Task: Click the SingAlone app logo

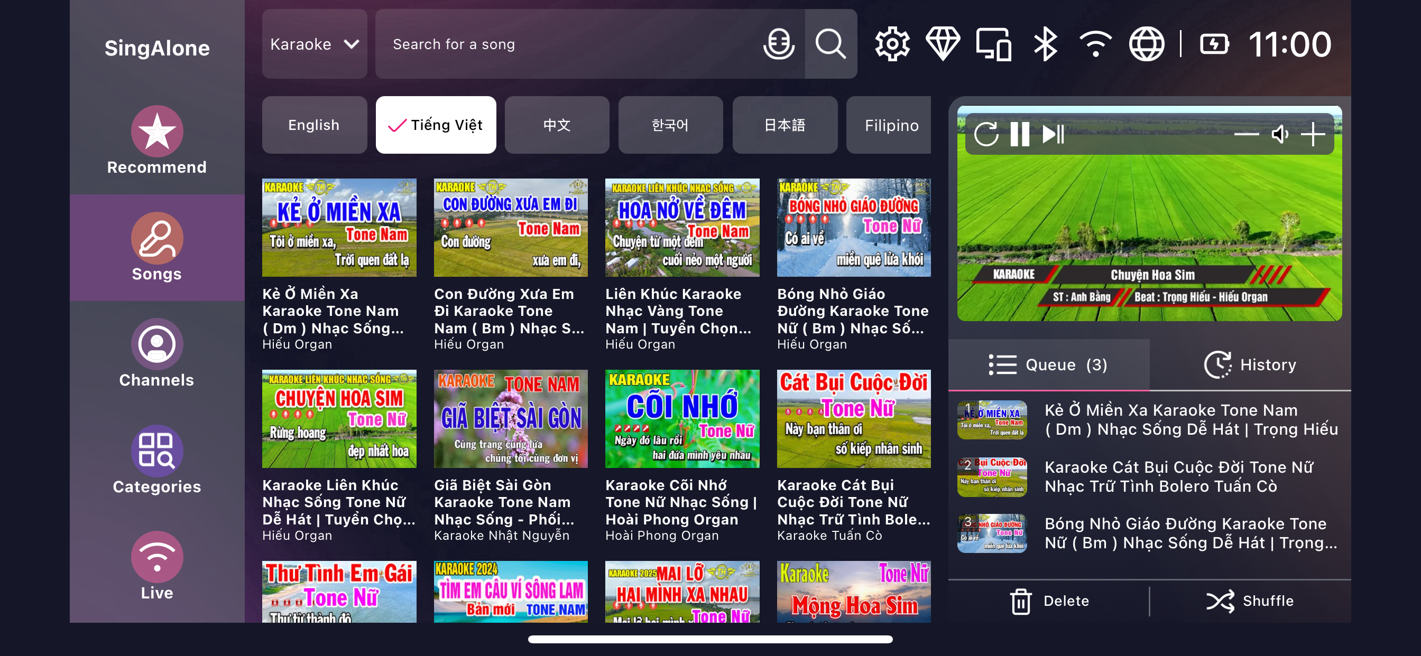Action: coord(157,48)
